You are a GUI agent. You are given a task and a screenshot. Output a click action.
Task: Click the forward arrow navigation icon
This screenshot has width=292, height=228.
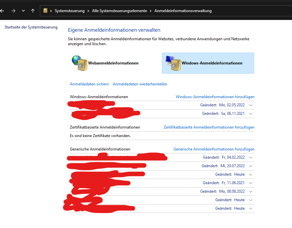pyautogui.click(x=13, y=10)
